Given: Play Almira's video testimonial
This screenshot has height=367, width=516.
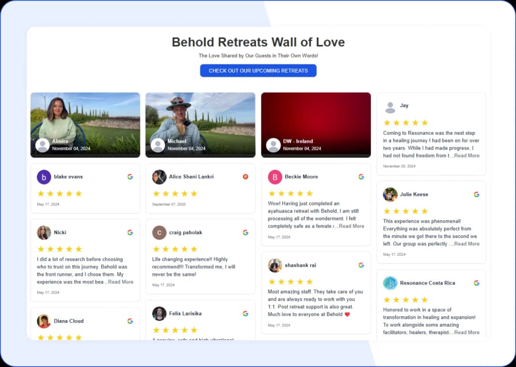Looking at the screenshot, I should pyautogui.click(x=85, y=124).
